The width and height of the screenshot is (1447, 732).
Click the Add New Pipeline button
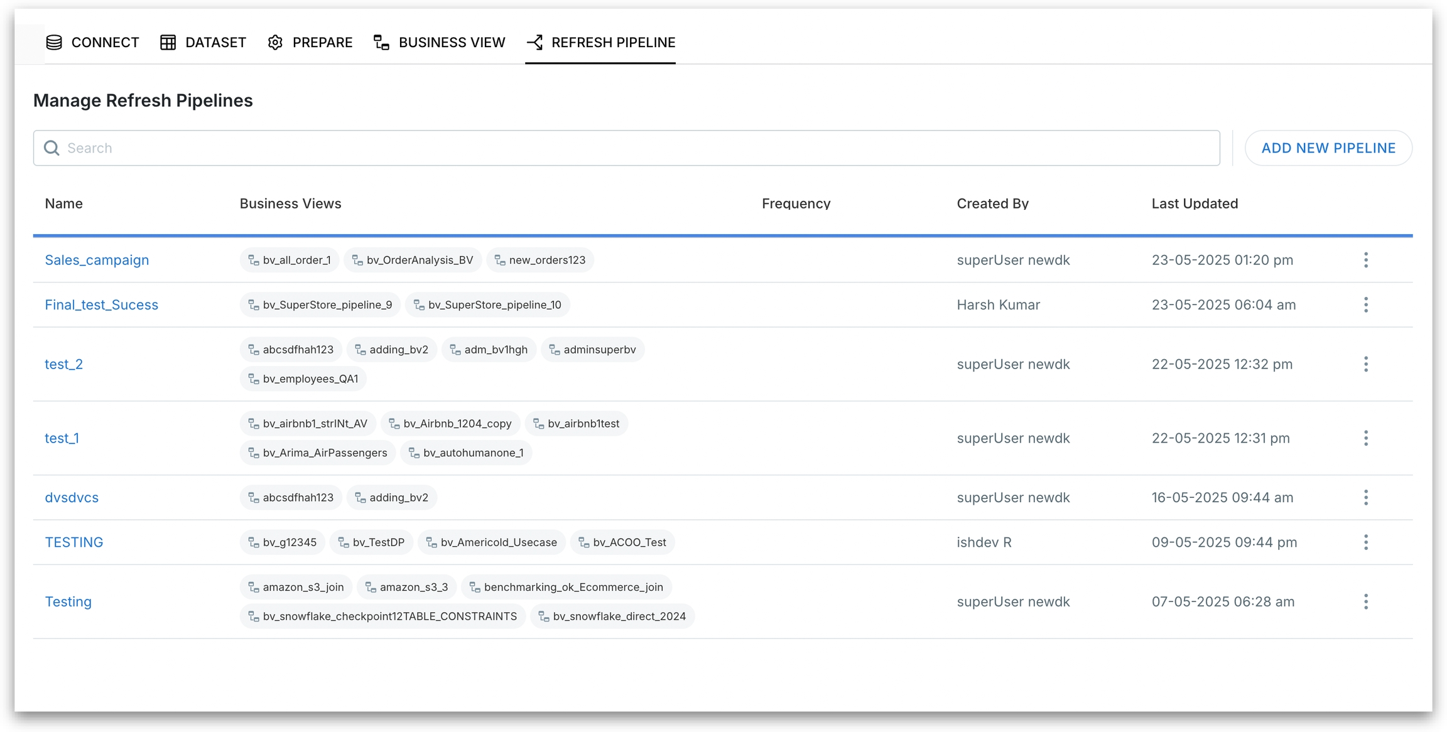pos(1328,148)
